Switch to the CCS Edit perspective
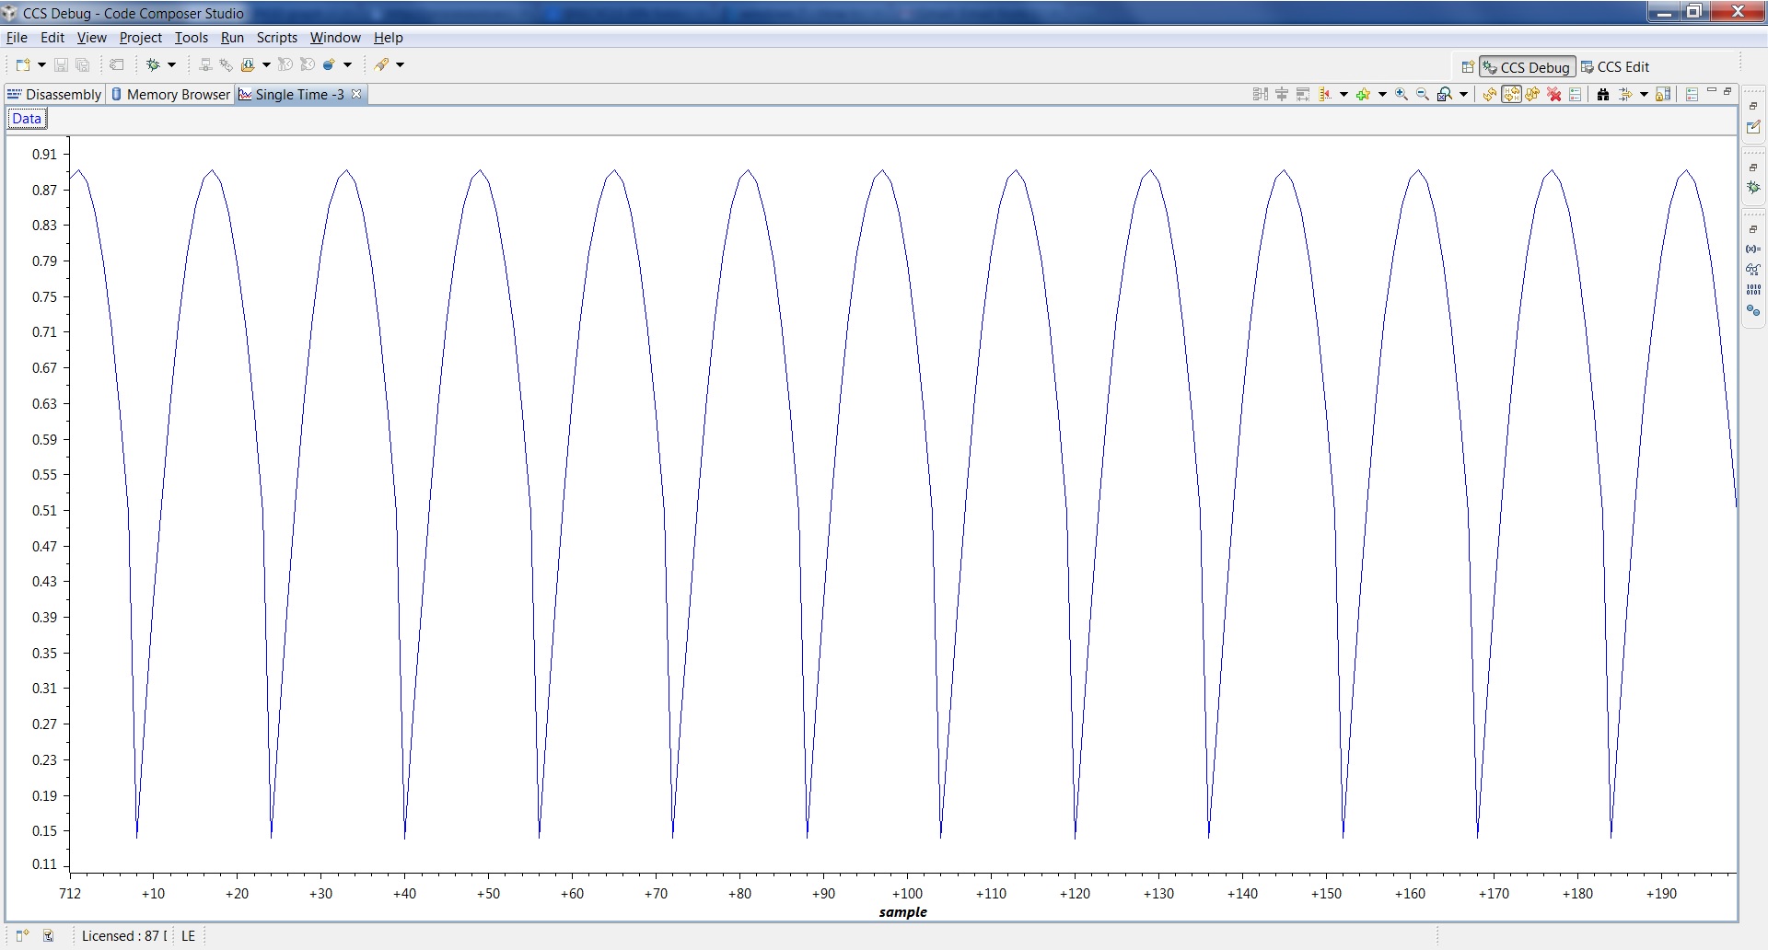Viewport: 1768px width, 950px height. click(x=1623, y=66)
